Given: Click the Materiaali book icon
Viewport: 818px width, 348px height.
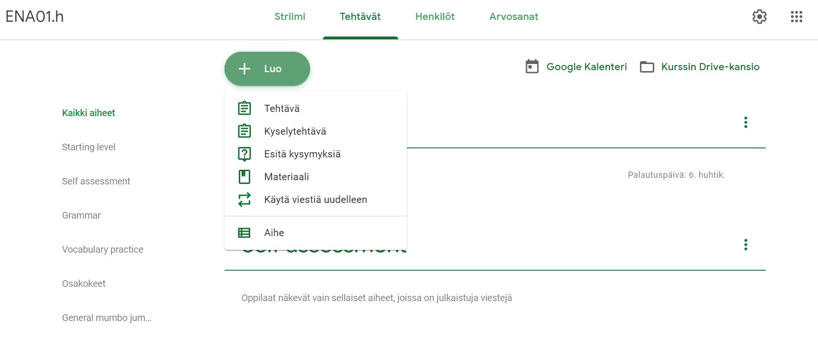Looking at the screenshot, I should (244, 177).
